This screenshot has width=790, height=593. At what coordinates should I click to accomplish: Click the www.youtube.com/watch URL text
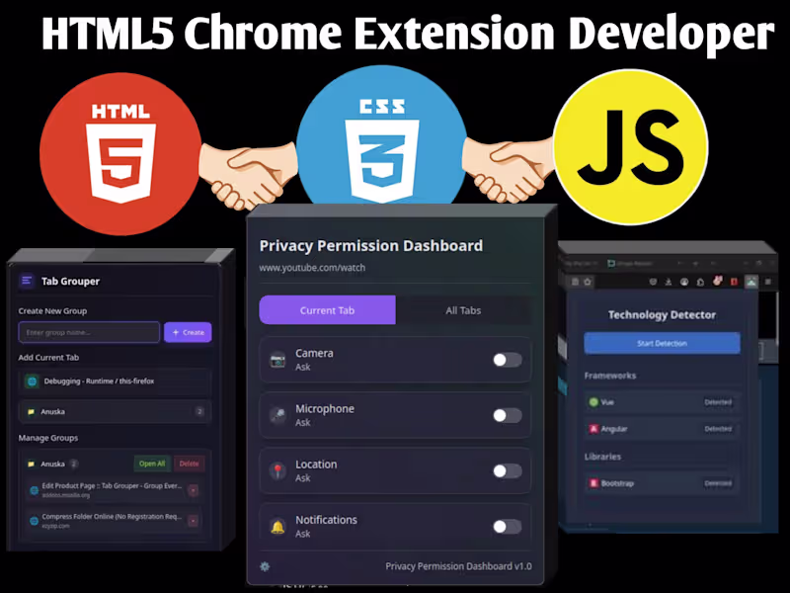click(312, 268)
